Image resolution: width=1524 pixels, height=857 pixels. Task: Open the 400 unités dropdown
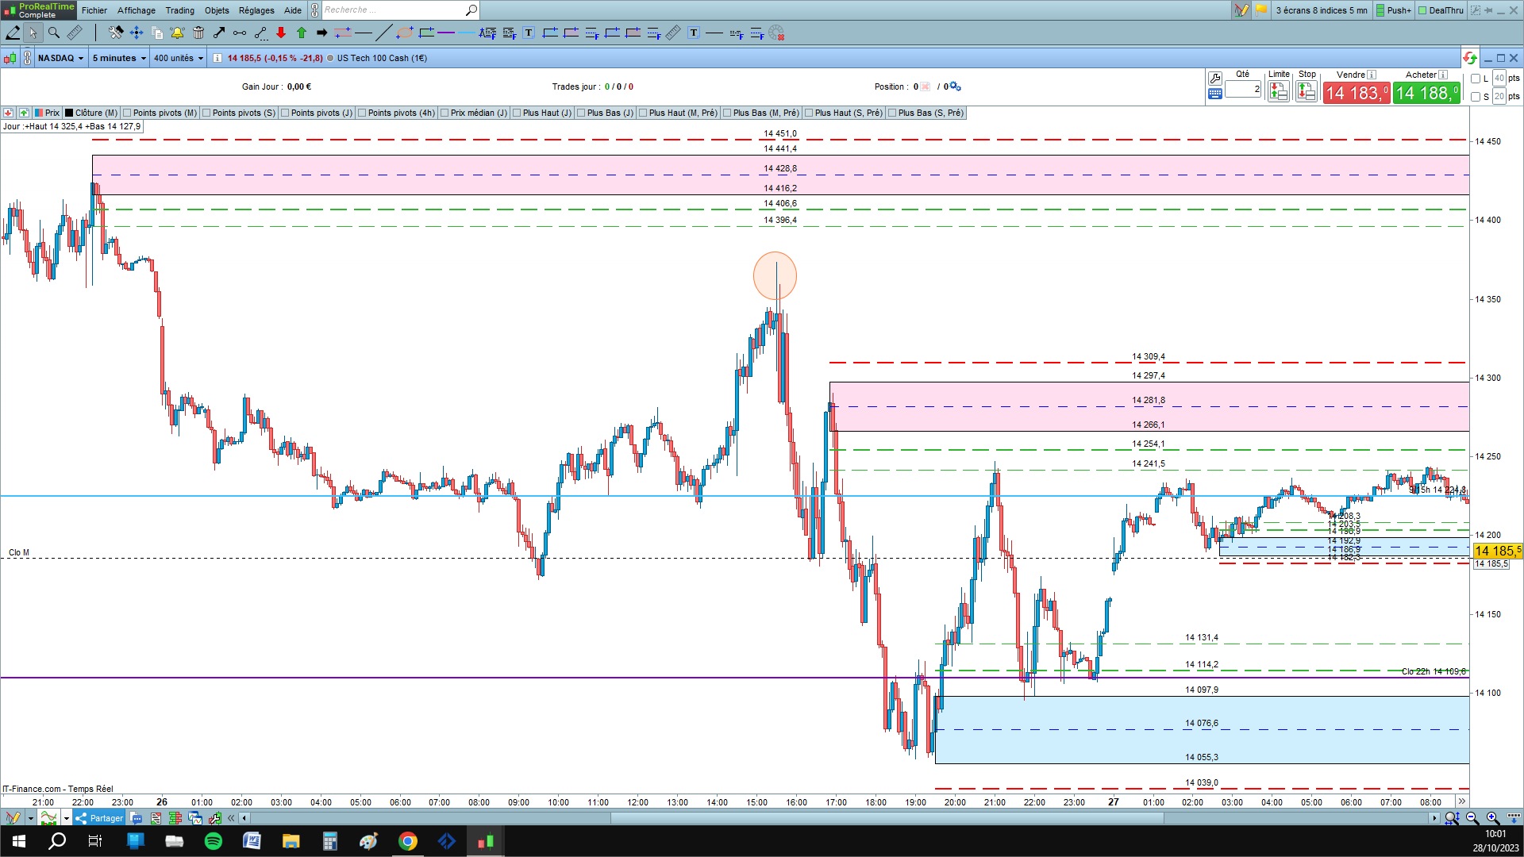point(179,58)
